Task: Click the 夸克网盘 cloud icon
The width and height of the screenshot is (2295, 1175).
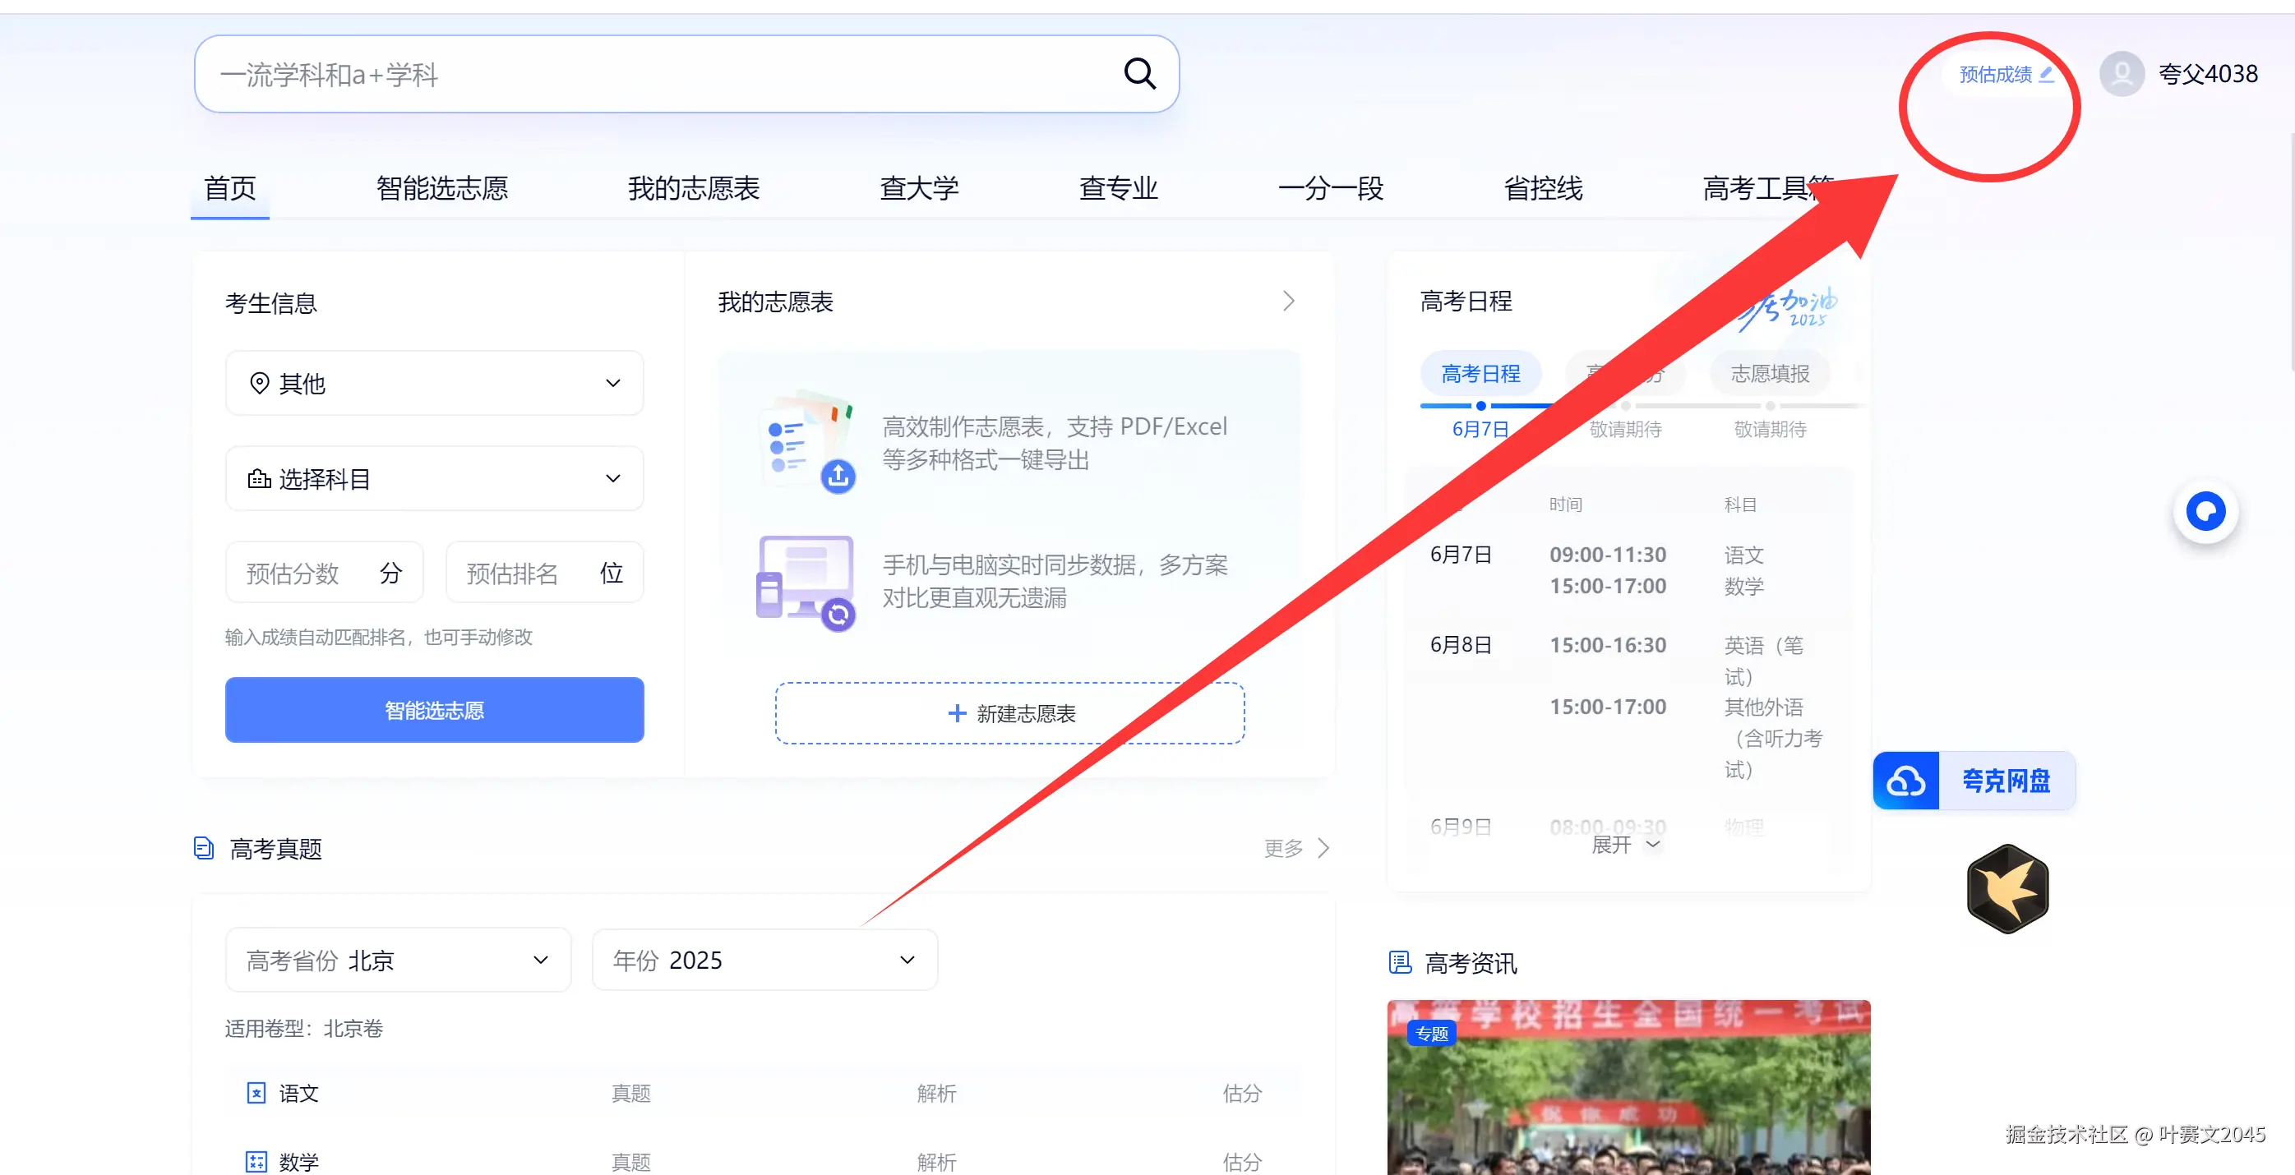Action: pos(1905,781)
